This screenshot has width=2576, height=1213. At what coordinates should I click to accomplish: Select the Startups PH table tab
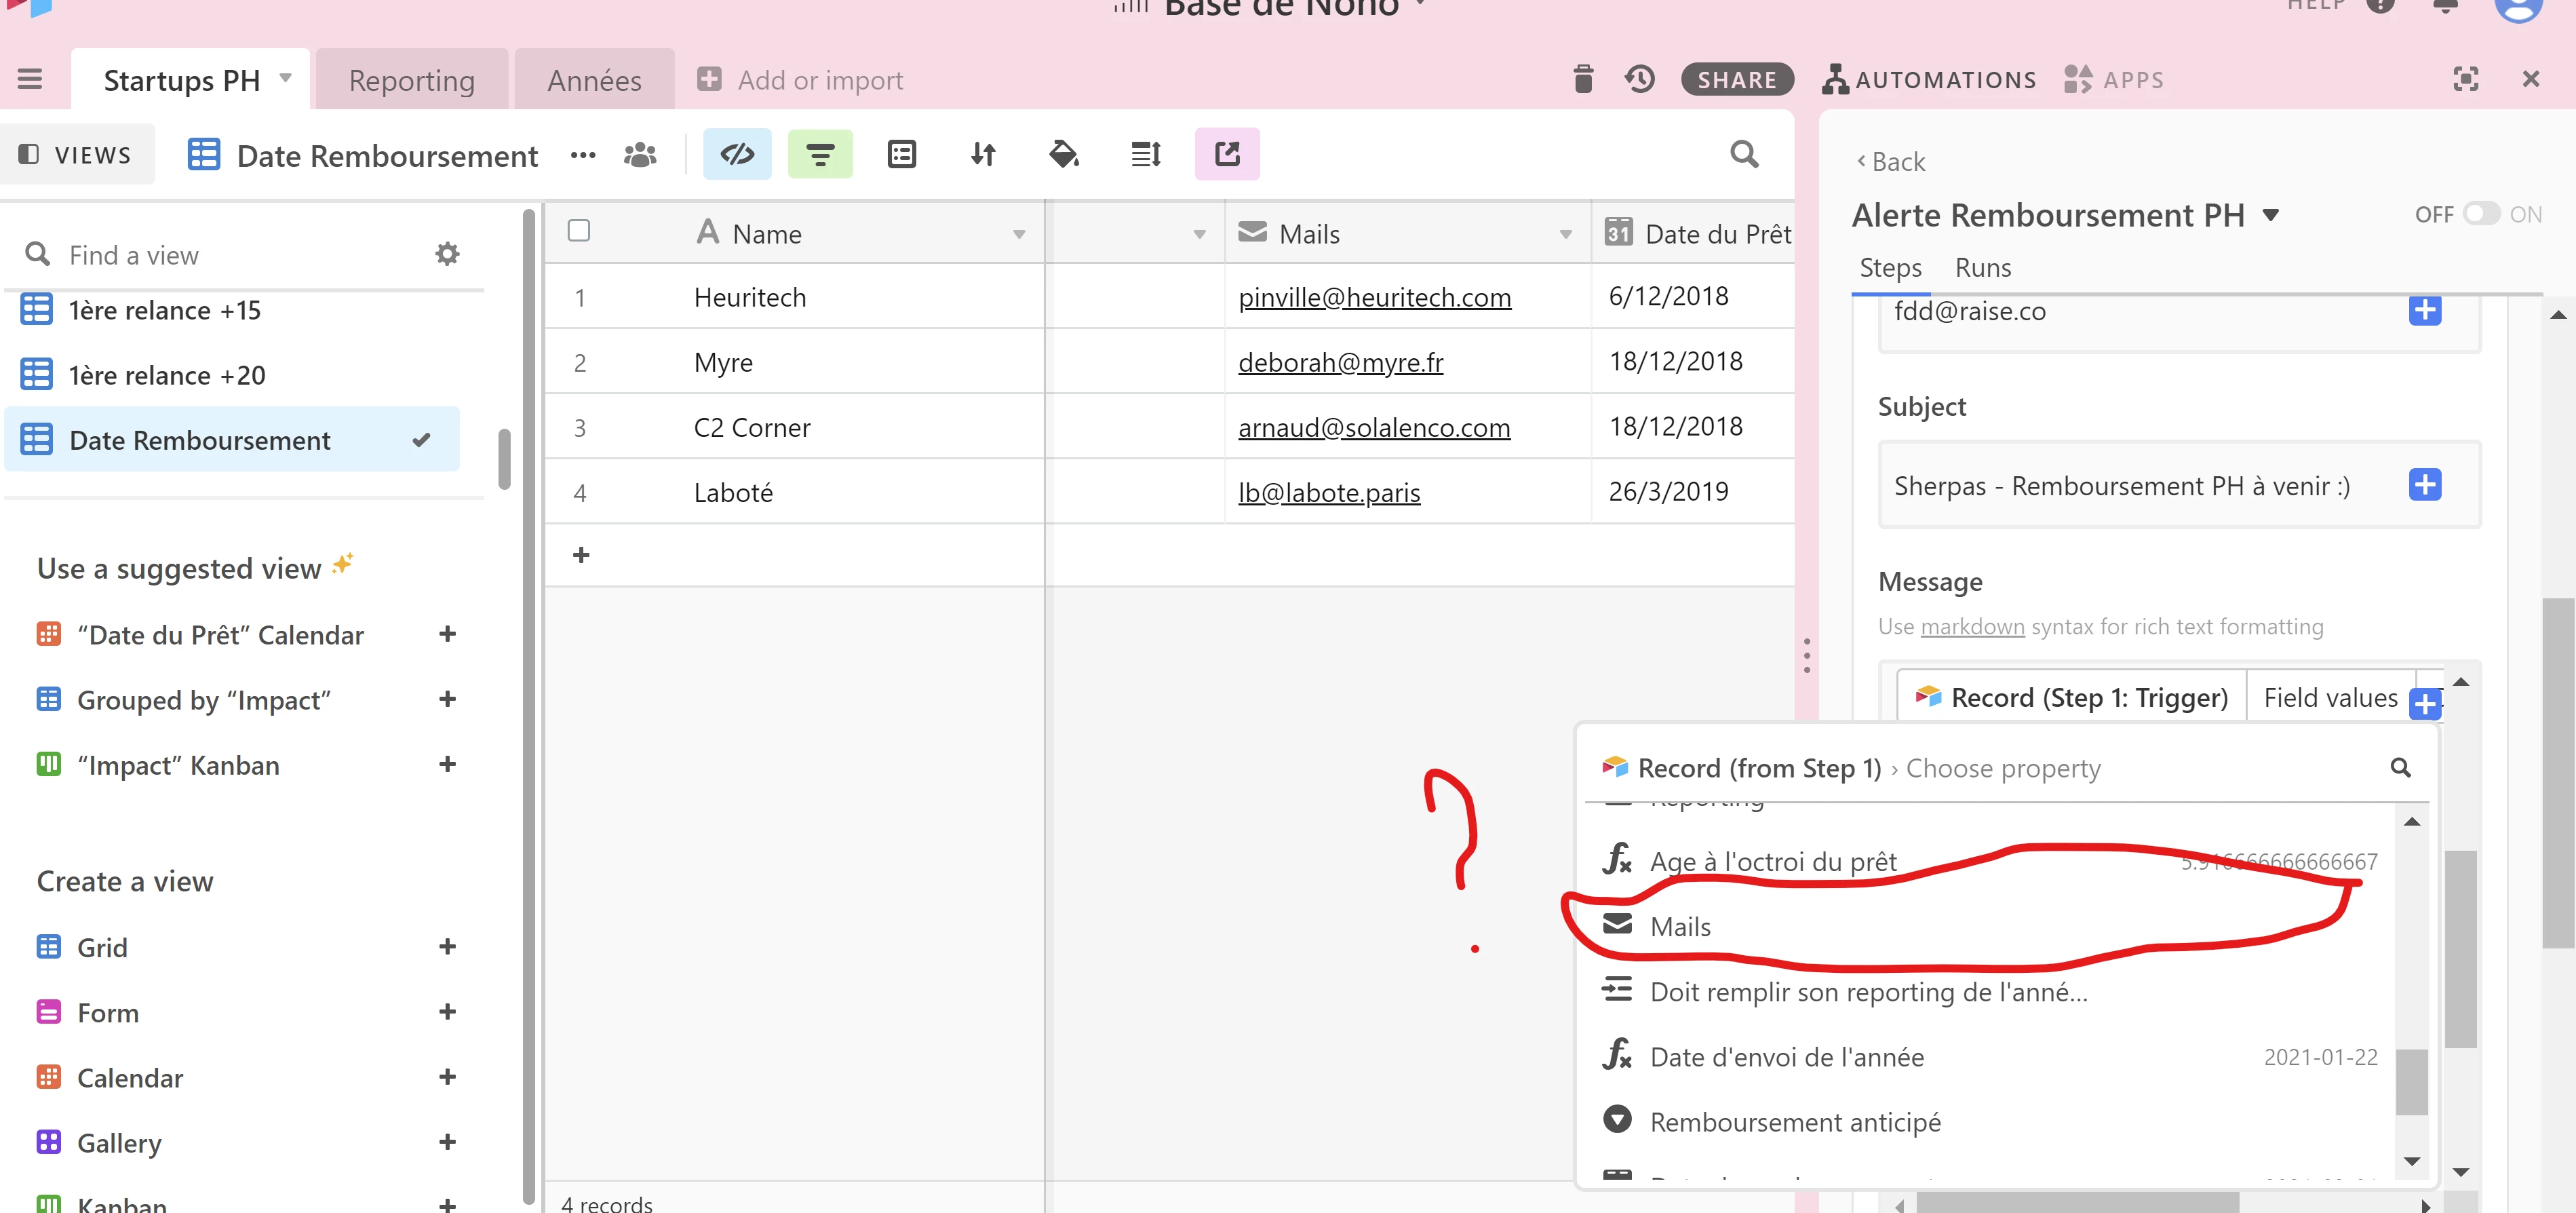click(x=182, y=80)
